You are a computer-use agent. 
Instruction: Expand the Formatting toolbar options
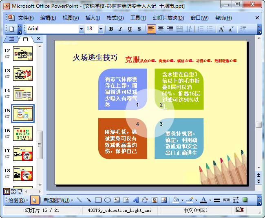click(260, 29)
